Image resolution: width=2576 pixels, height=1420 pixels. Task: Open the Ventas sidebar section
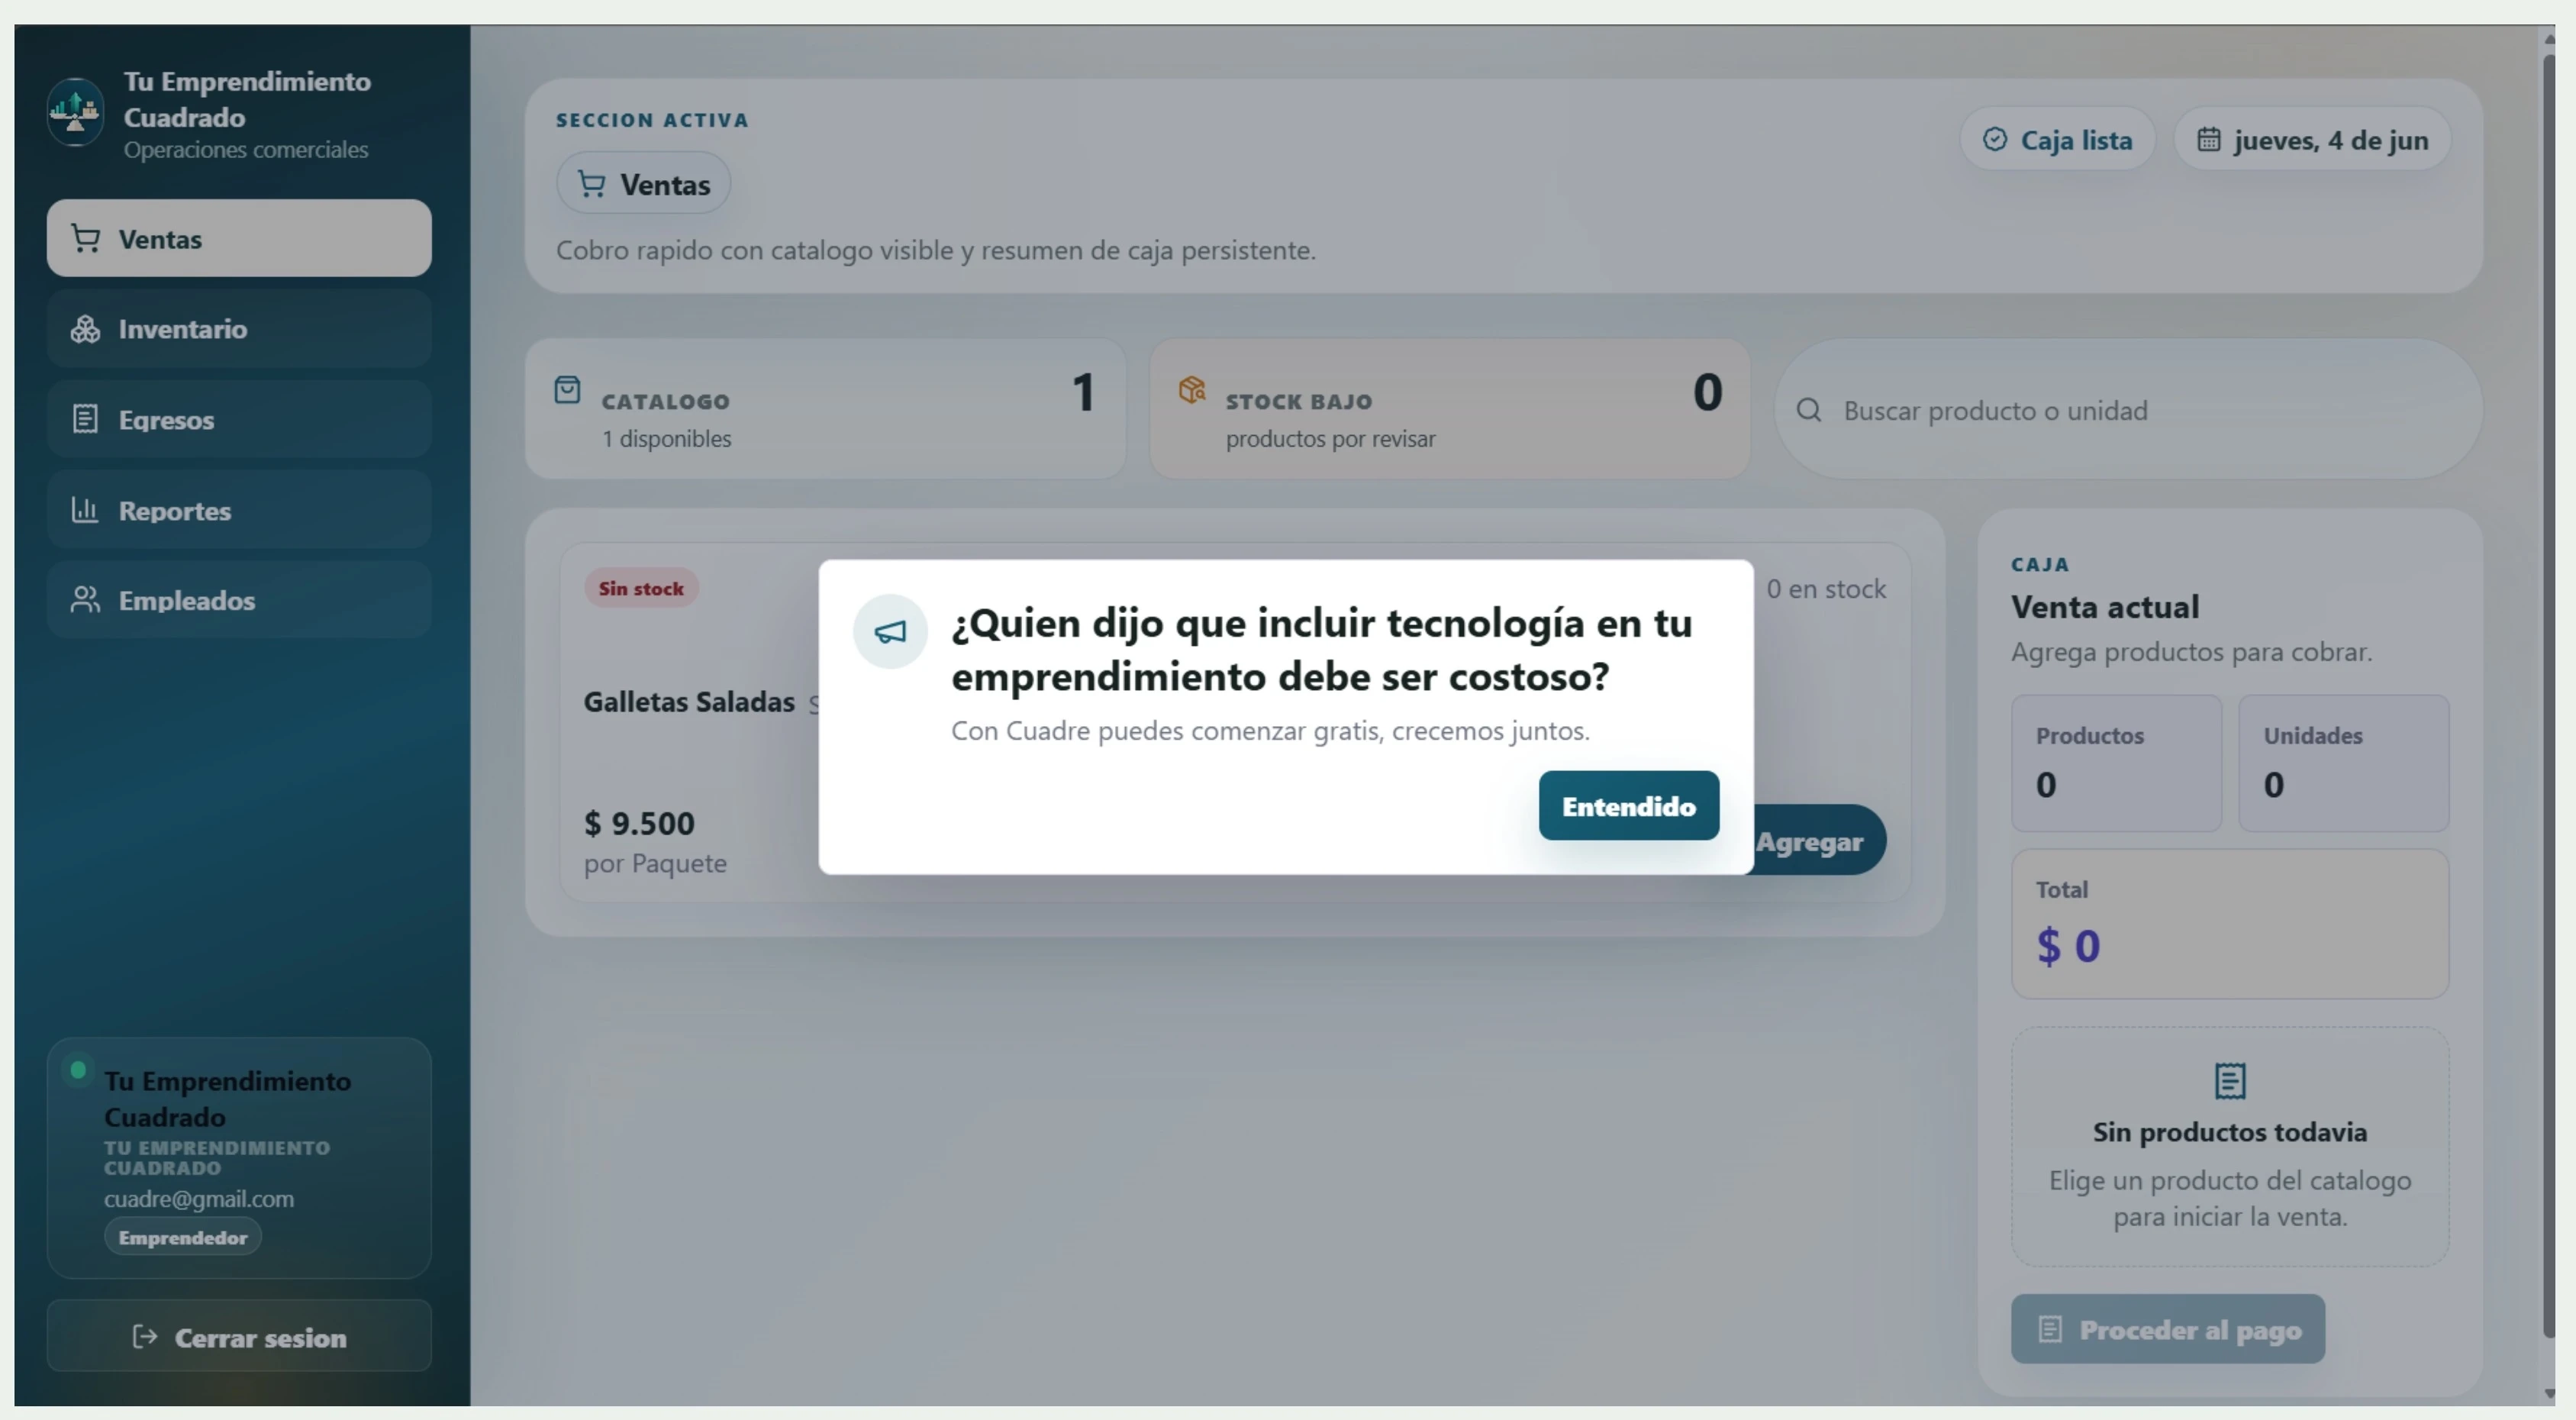coord(239,238)
